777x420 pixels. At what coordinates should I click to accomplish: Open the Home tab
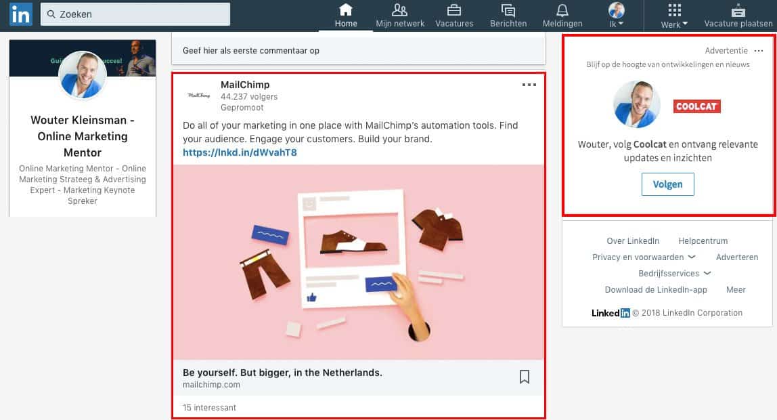[x=345, y=16]
